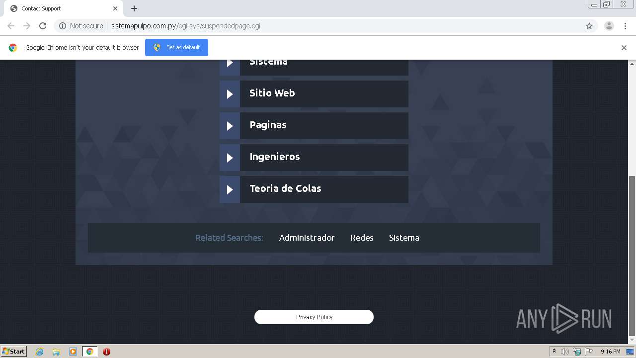The height and width of the screenshot is (358, 636).
Task: Close the Contact Support tab
Action: tap(115, 8)
